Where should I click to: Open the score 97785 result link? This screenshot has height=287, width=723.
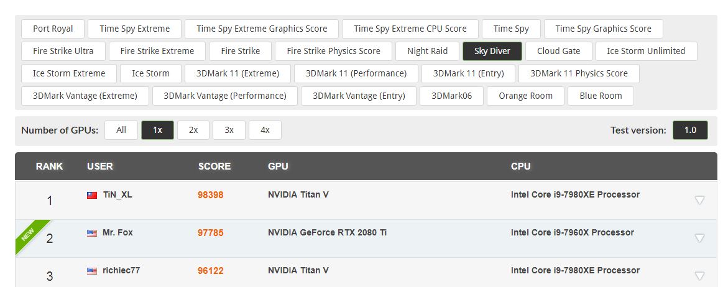pos(211,233)
